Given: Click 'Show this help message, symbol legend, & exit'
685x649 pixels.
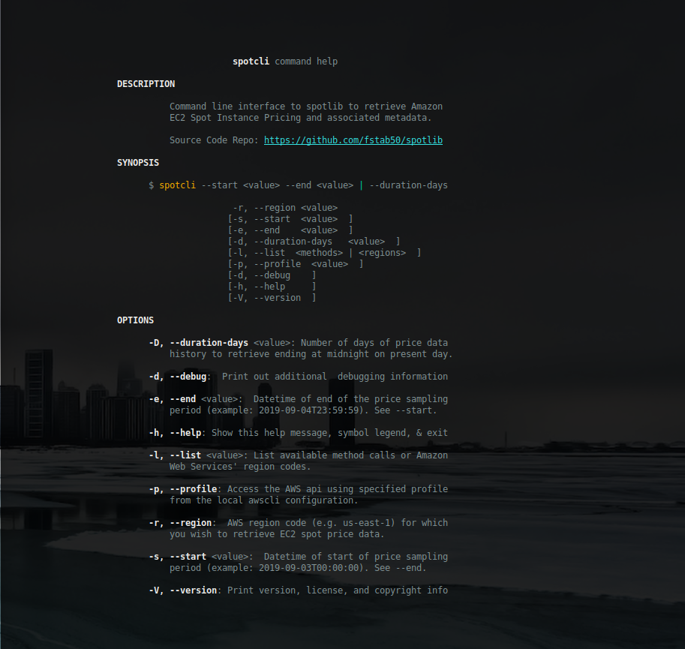Looking at the screenshot, I should (x=329, y=433).
